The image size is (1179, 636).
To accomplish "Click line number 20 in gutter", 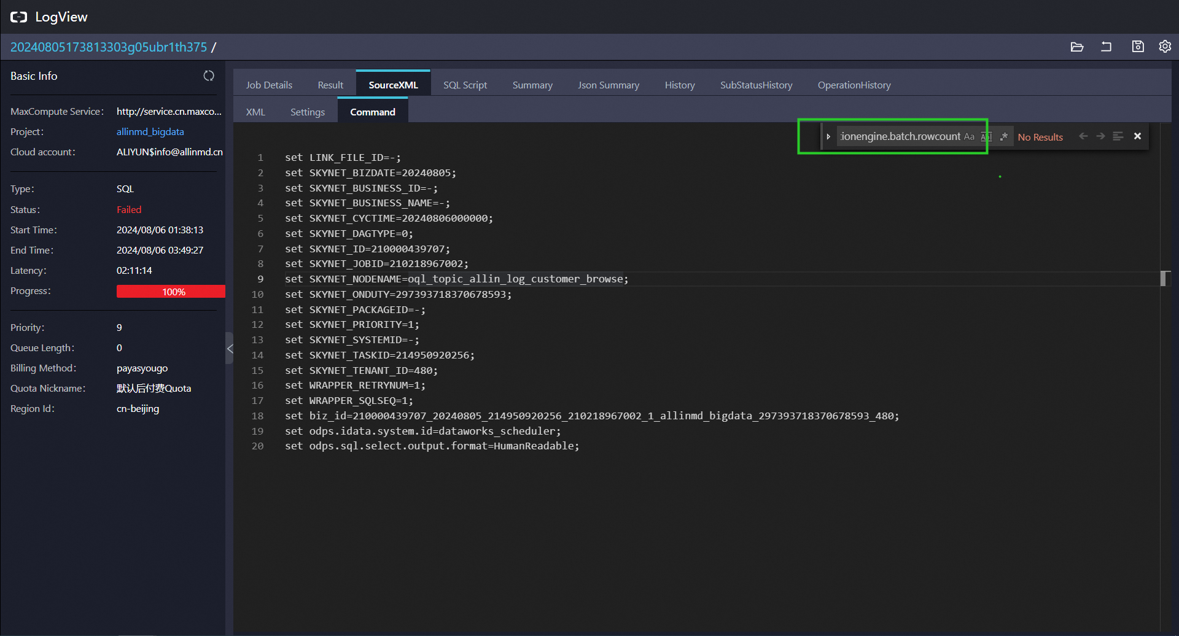I will (257, 446).
